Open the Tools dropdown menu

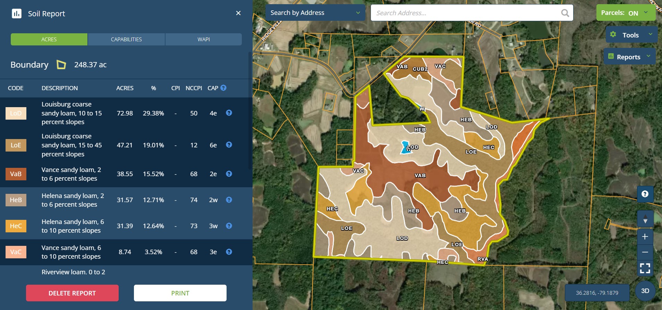(631, 35)
